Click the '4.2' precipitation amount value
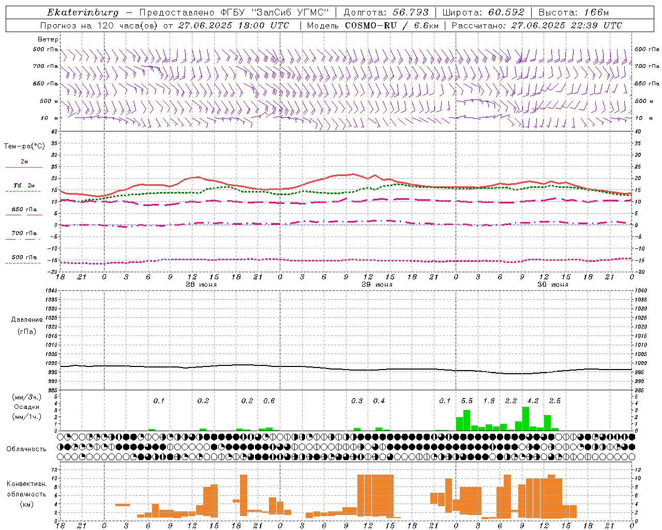This screenshot has width=662, height=530. point(533,401)
